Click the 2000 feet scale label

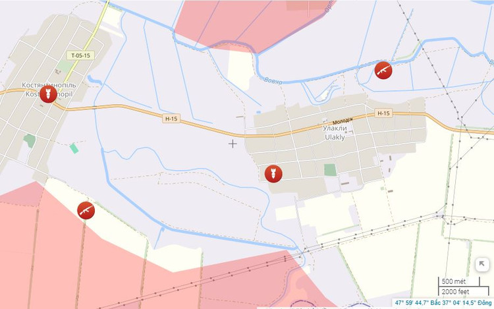pyautogui.click(x=455, y=292)
